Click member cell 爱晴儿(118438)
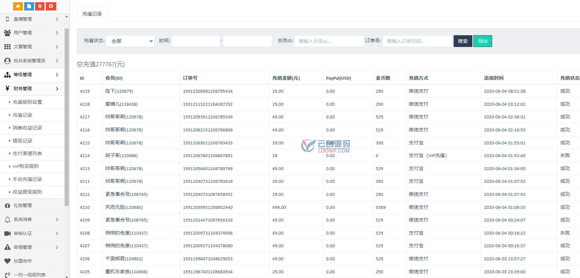Image resolution: width=580 pixels, height=278 pixels. (122, 104)
